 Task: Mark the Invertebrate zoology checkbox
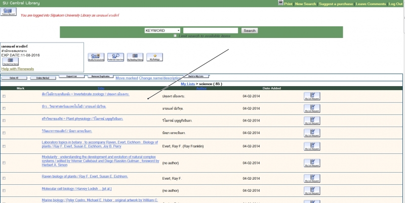tap(4, 96)
